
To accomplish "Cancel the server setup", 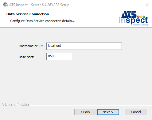I will coord(136,112).
